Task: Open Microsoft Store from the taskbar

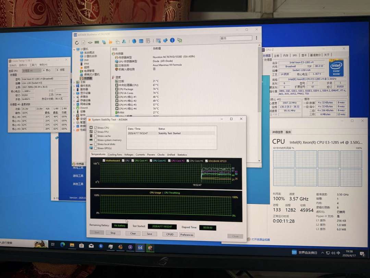Action: pos(82,245)
